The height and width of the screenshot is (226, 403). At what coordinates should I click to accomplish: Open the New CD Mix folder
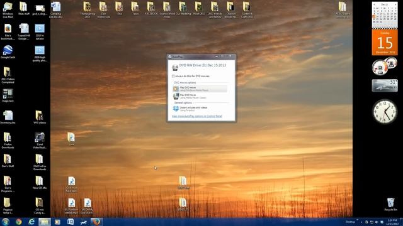pos(40,183)
